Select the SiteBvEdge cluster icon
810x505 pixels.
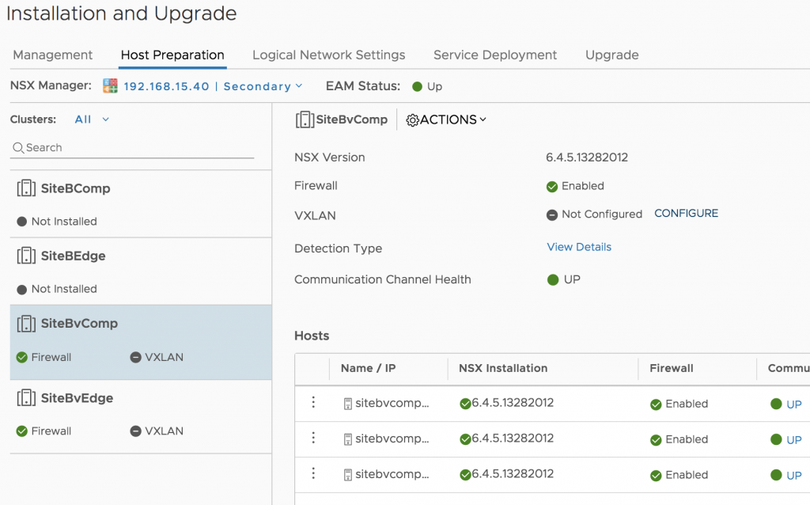(x=26, y=398)
